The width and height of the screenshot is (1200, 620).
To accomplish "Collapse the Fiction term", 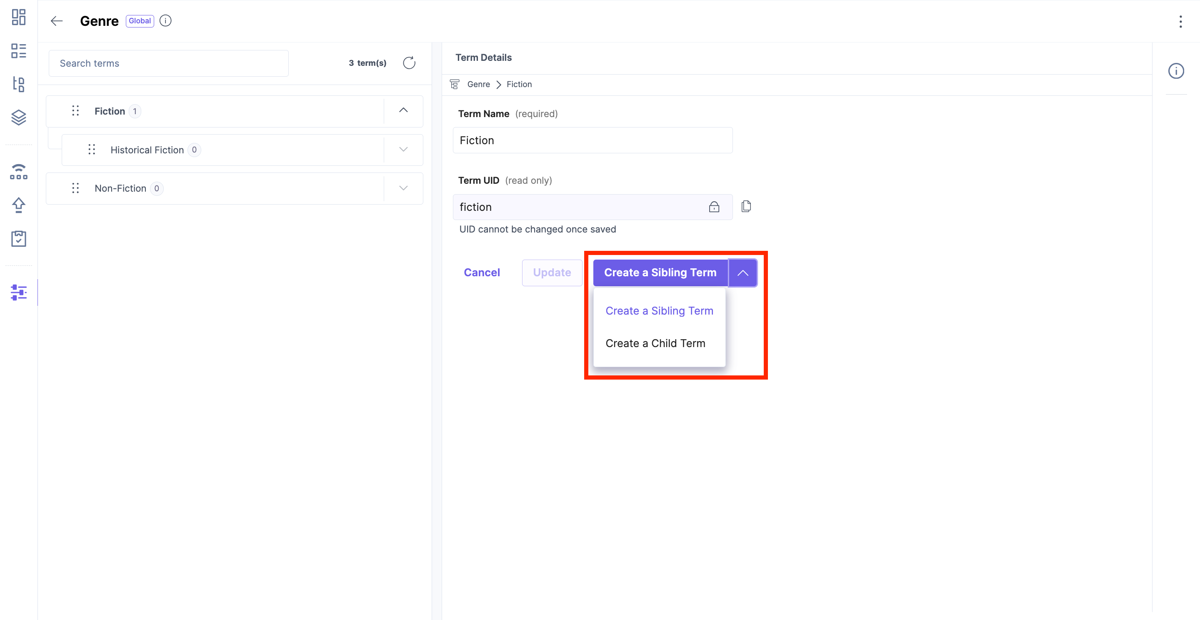I will pos(403,110).
